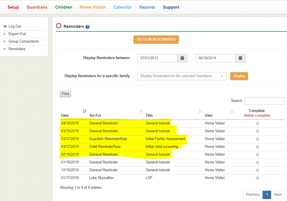
Task: Click the 04/19/2019 date cell
Action: pos(70,123)
